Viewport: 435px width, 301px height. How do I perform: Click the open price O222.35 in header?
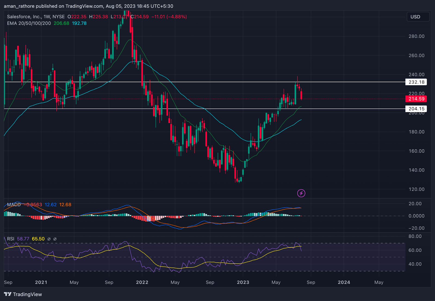[77, 17]
